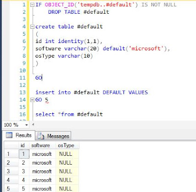
Task: Click the 'tempdb..#default' string on line 1
Action: 106,4
